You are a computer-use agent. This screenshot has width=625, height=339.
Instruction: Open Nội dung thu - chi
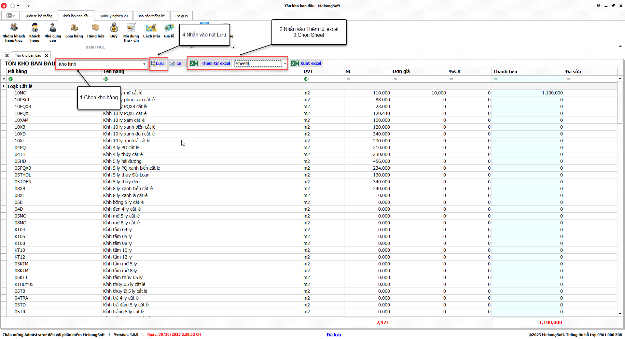coord(131,33)
